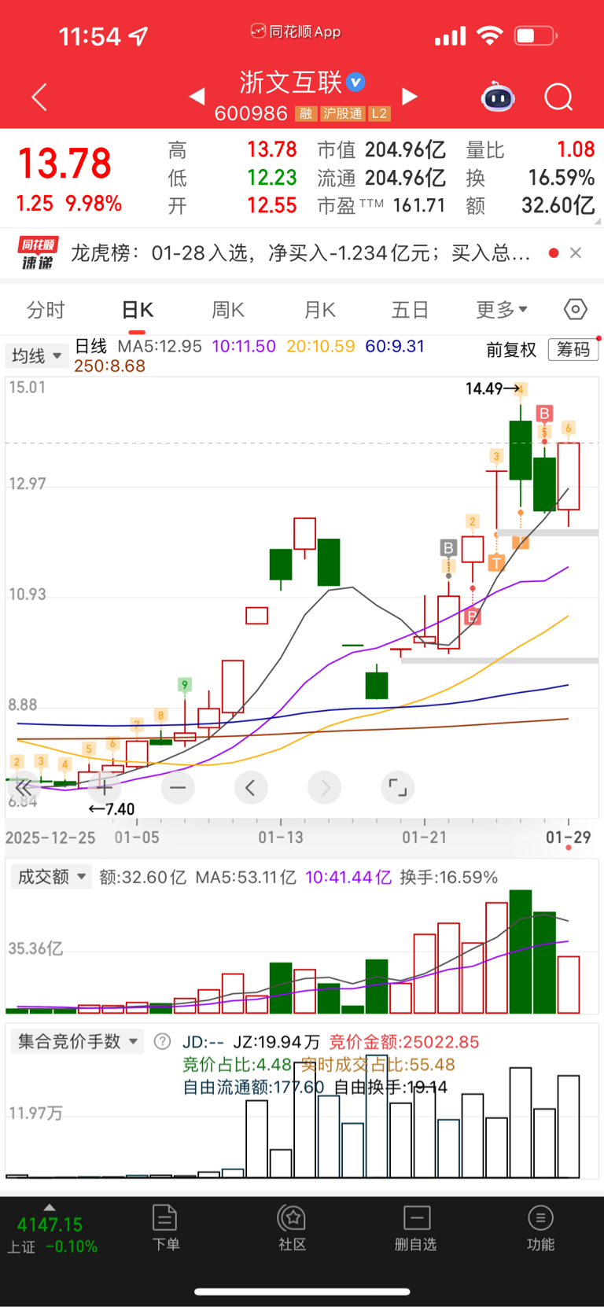Screen dimensions: 604x1307
Task: Tap the 14.49 high price label
Action: pyautogui.click(x=492, y=388)
